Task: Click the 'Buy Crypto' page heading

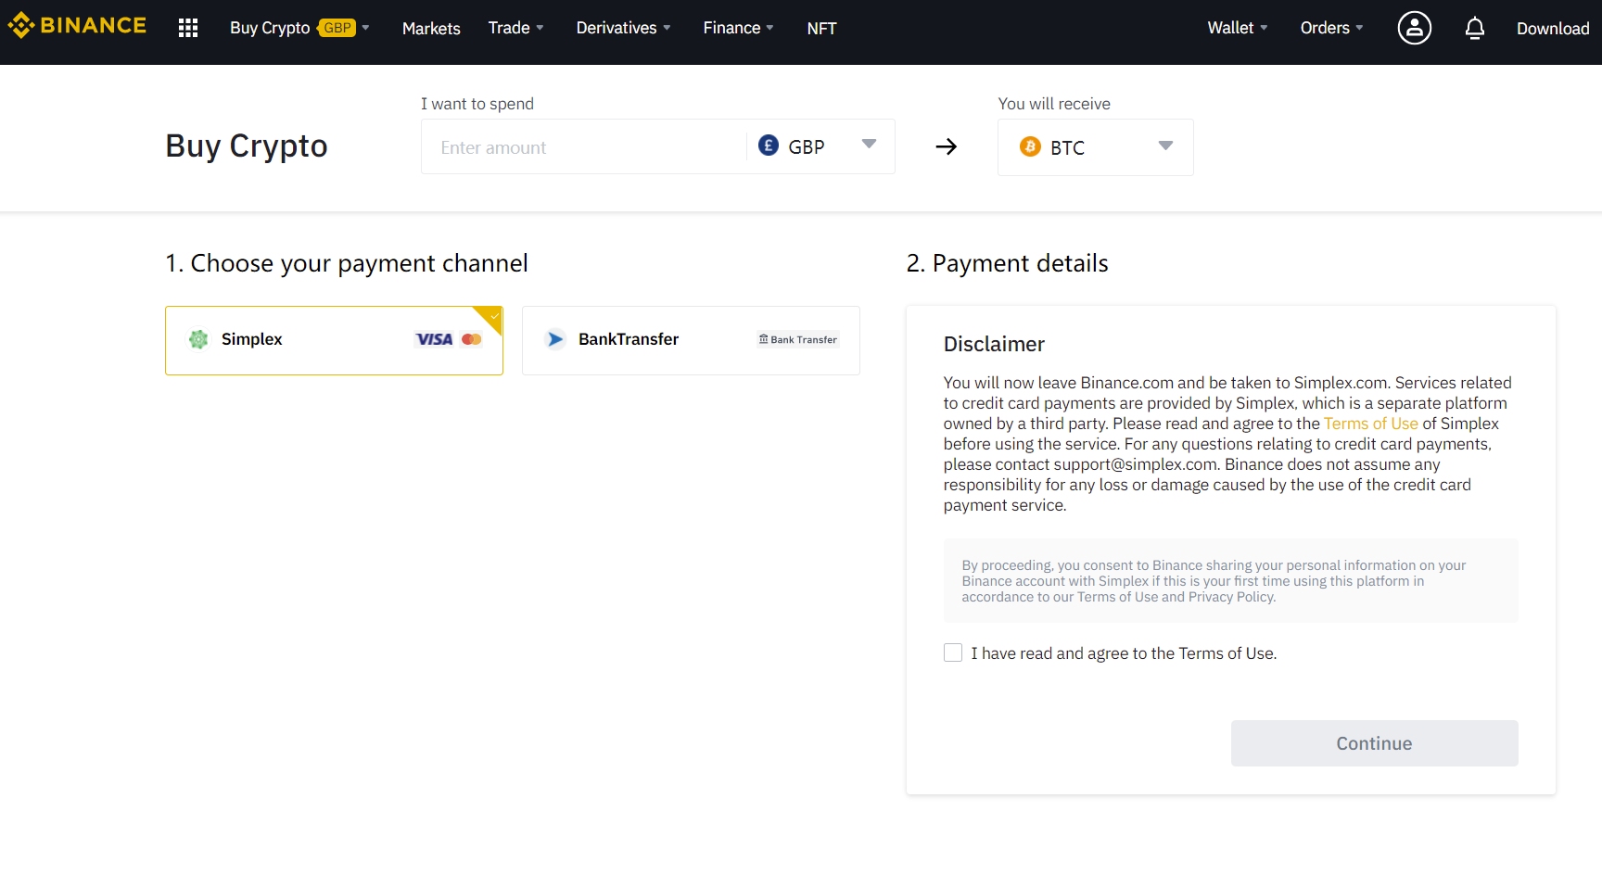Action: pos(247,146)
